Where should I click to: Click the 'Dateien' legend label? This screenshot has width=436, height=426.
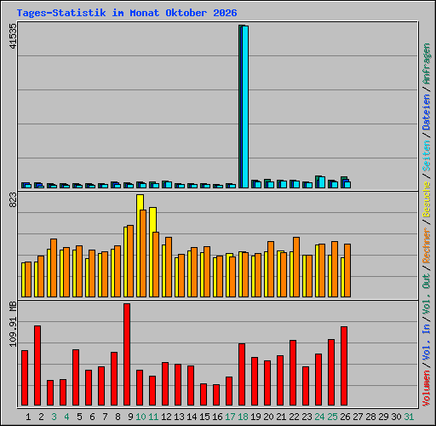click(427, 112)
